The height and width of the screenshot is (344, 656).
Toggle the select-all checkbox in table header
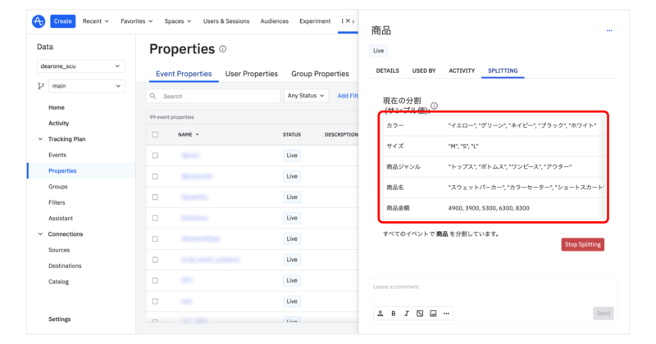(155, 134)
